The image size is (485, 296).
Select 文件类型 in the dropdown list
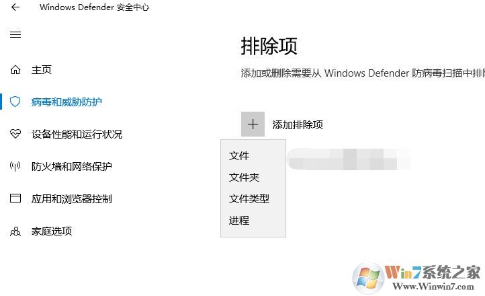point(249,199)
